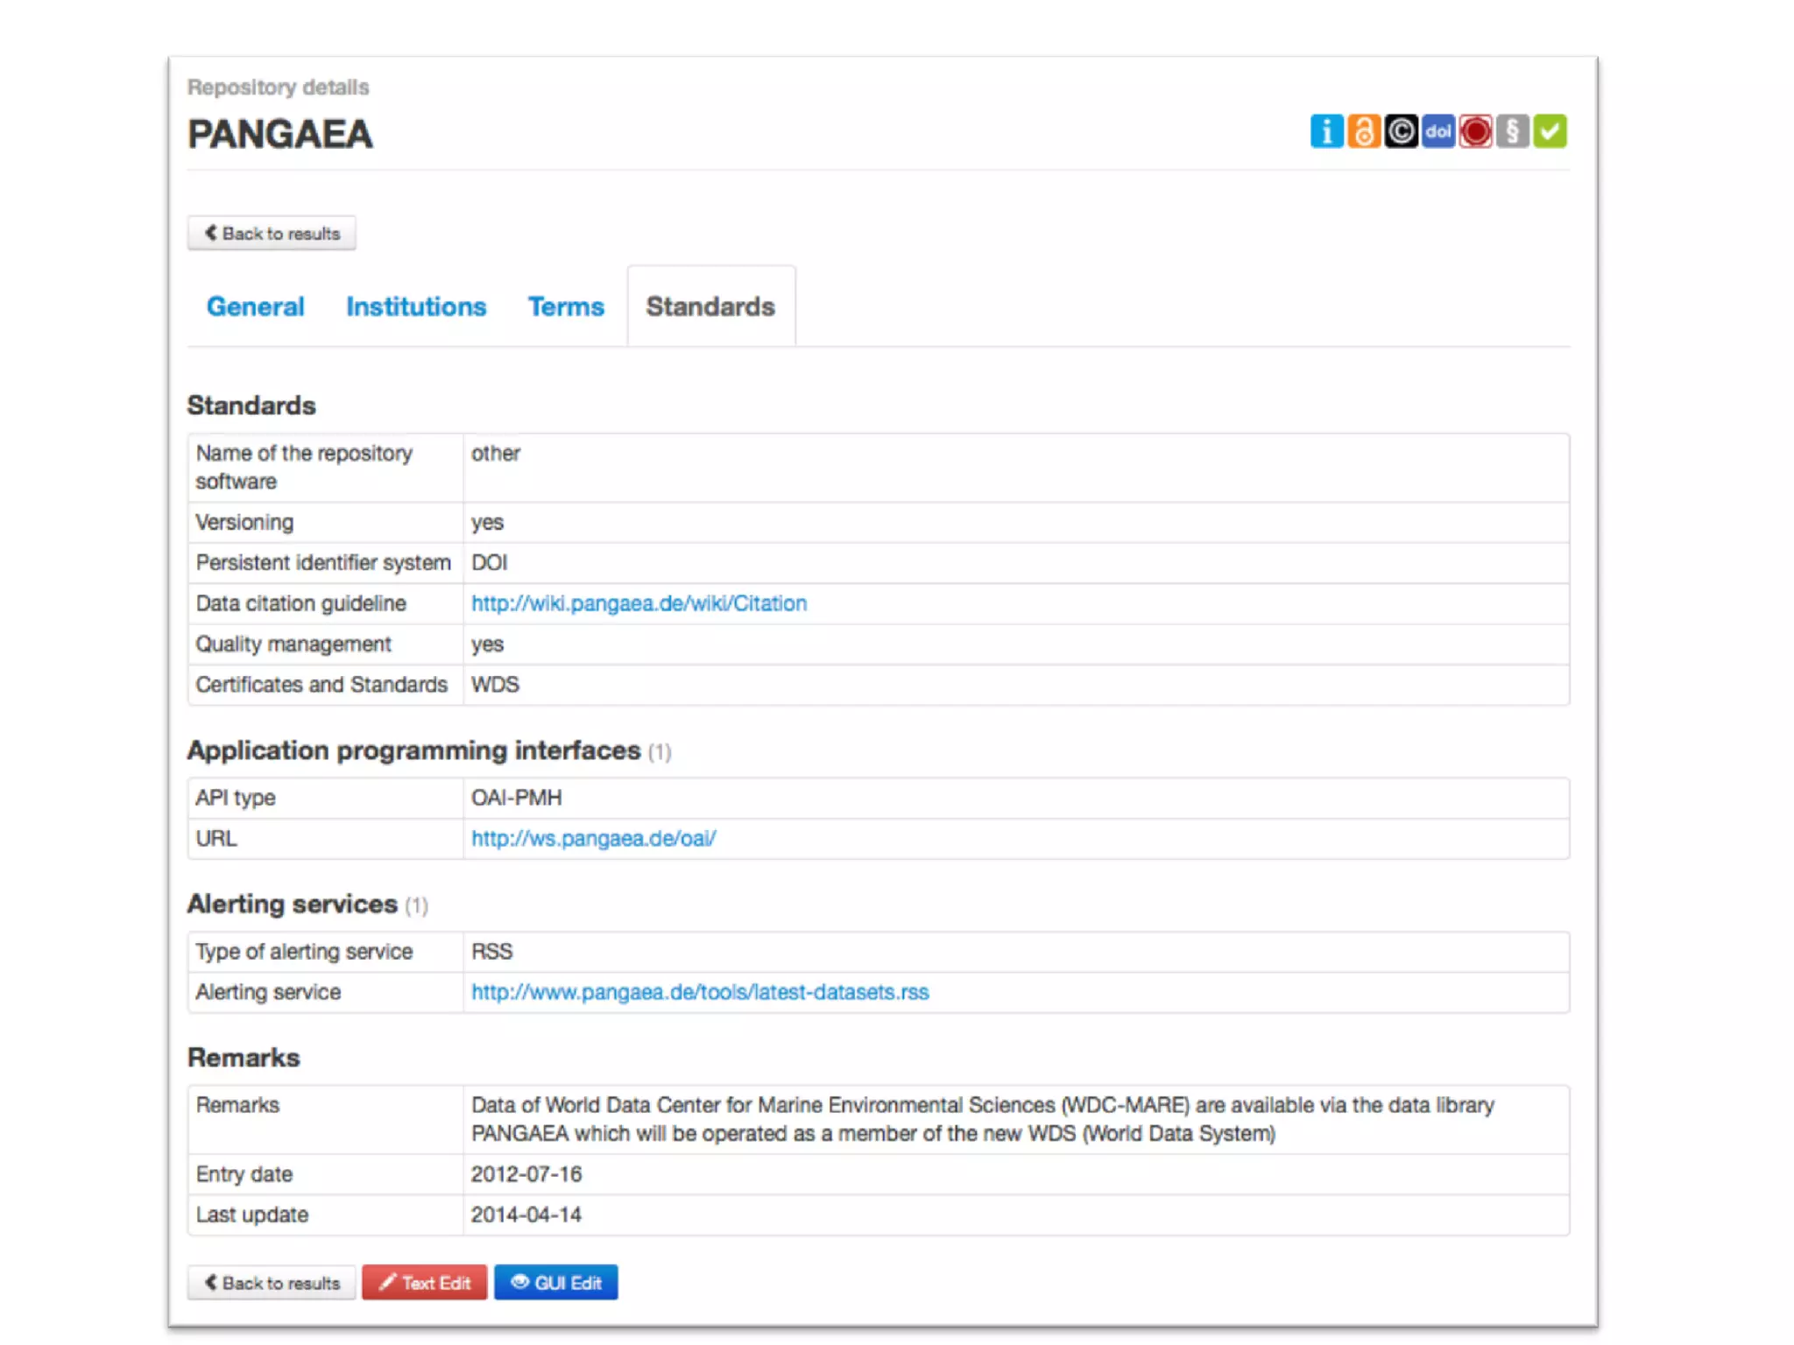
Task: Open the ws.pangaea.de OAI URL link
Action: (x=593, y=838)
